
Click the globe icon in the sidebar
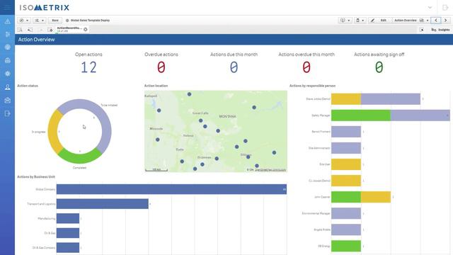coord(8,47)
